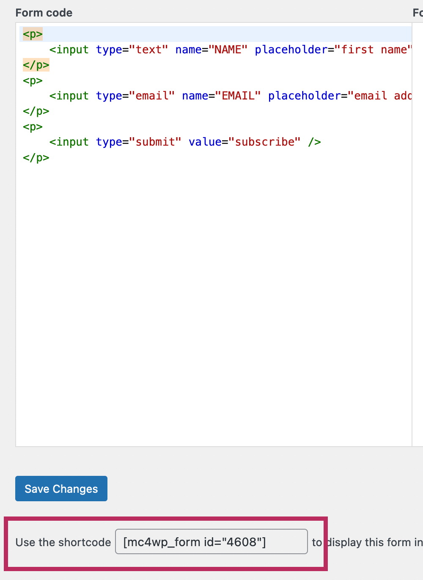Viewport: 423px width, 580px height.
Task: Click the "first name" placeholder value
Action: pos(375,50)
